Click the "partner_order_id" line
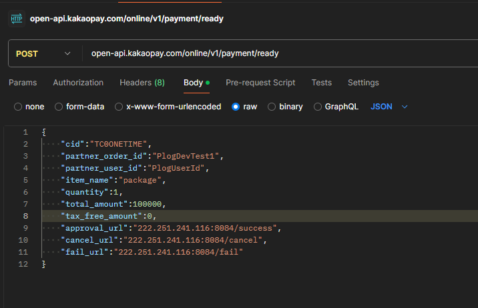Viewport: 478px width, 308px height. [x=142, y=156]
